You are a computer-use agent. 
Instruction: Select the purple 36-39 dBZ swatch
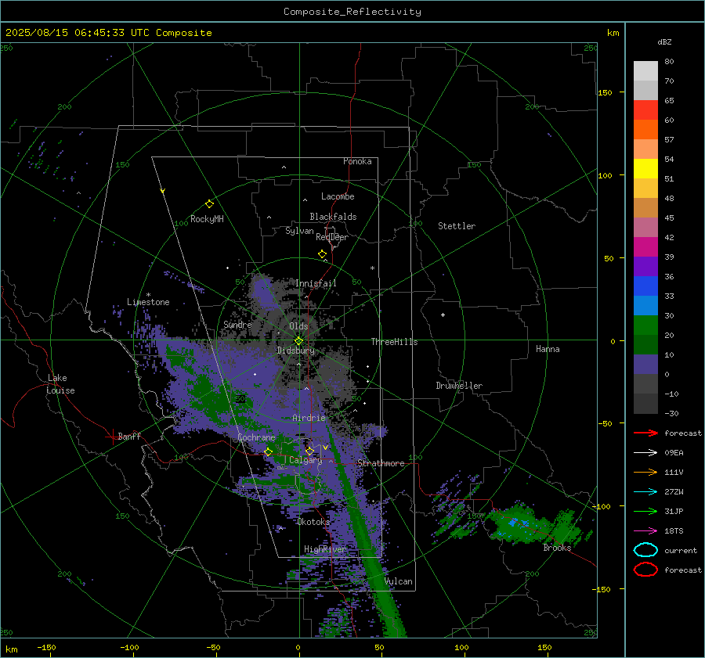[x=645, y=267]
